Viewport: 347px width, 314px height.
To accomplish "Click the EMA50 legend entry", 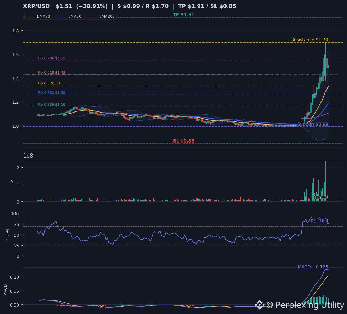I will [x=69, y=16].
